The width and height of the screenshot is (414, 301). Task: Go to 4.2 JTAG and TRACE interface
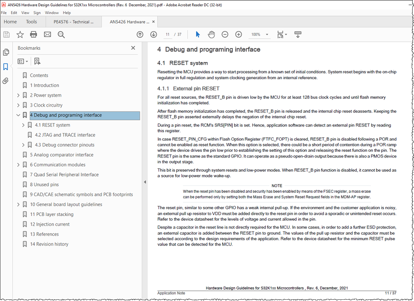coord(65,135)
